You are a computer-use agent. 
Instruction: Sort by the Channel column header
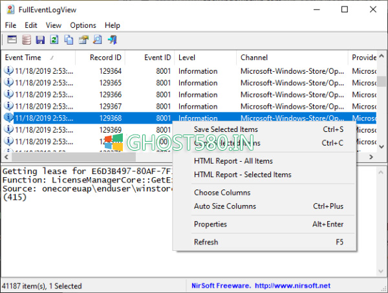292,58
